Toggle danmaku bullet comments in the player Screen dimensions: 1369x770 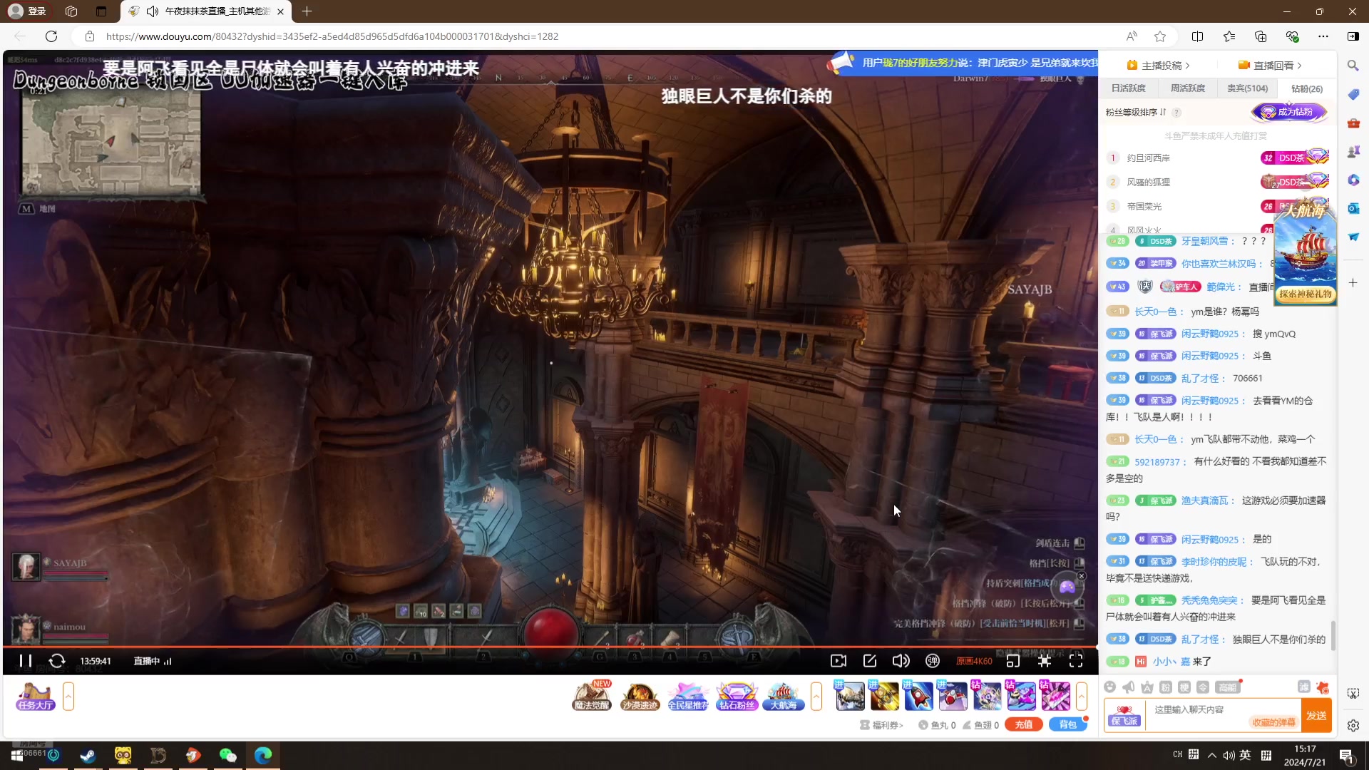point(933,661)
